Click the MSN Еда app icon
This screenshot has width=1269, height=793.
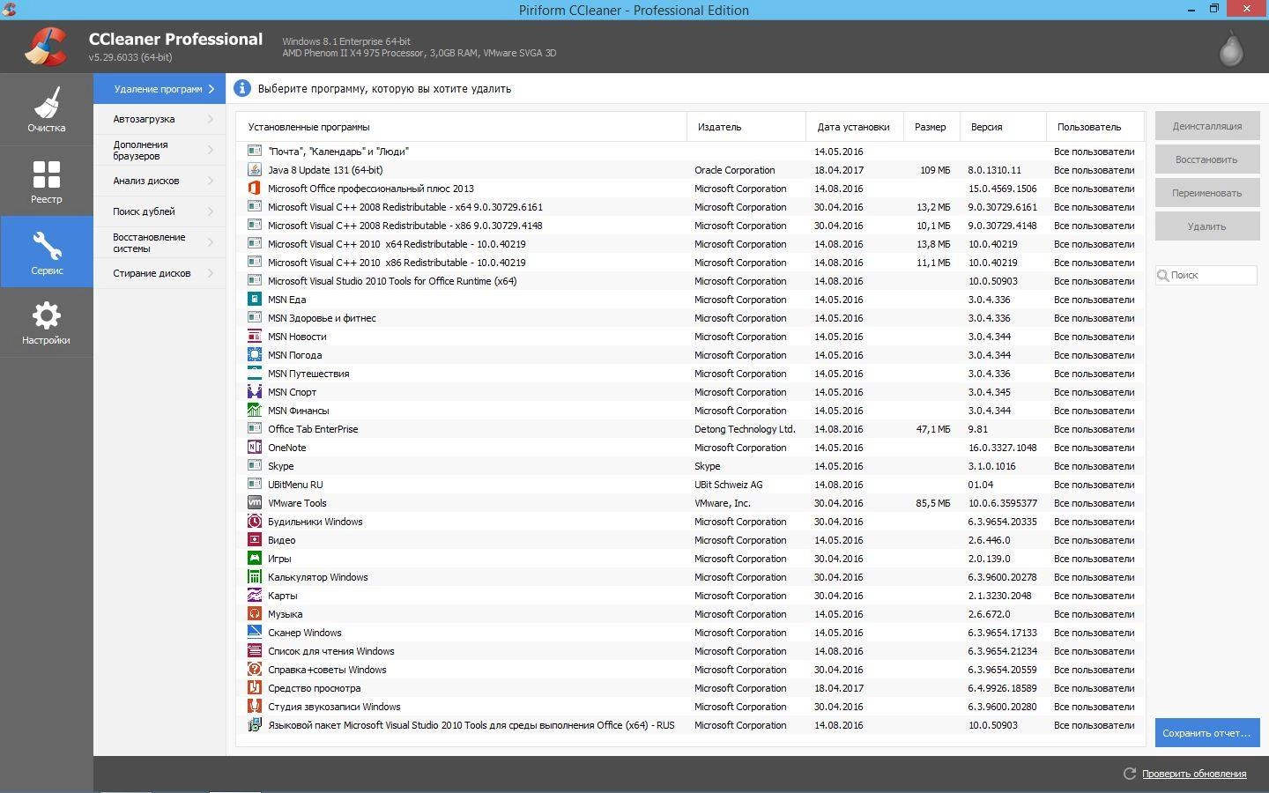(255, 300)
